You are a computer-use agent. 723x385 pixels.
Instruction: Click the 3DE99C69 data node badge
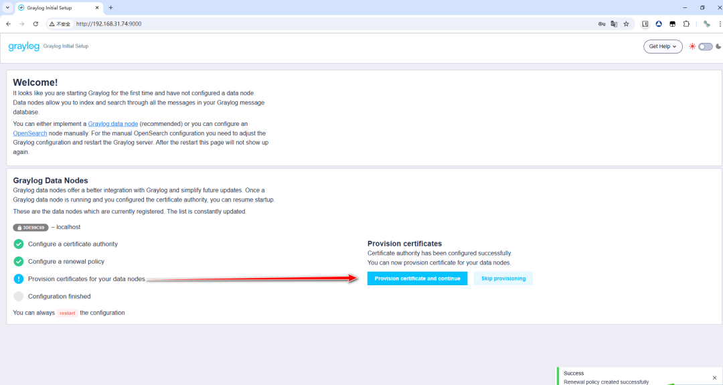click(x=30, y=227)
